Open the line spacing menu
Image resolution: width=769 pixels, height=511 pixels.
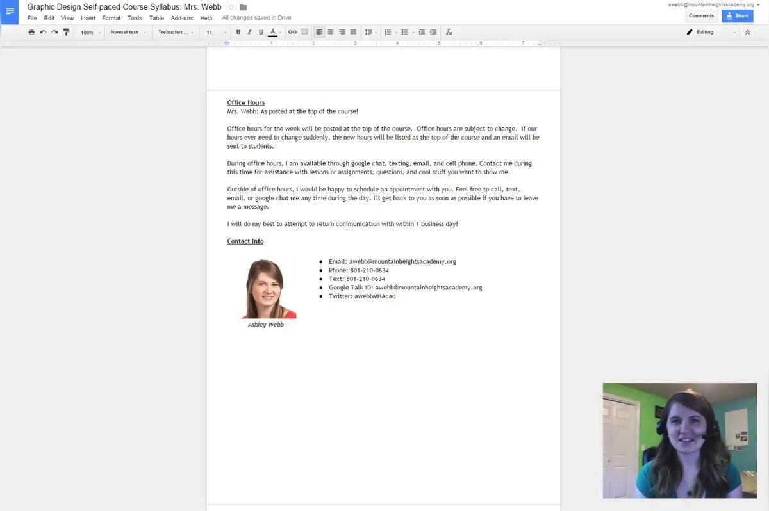(x=369, y=32)
